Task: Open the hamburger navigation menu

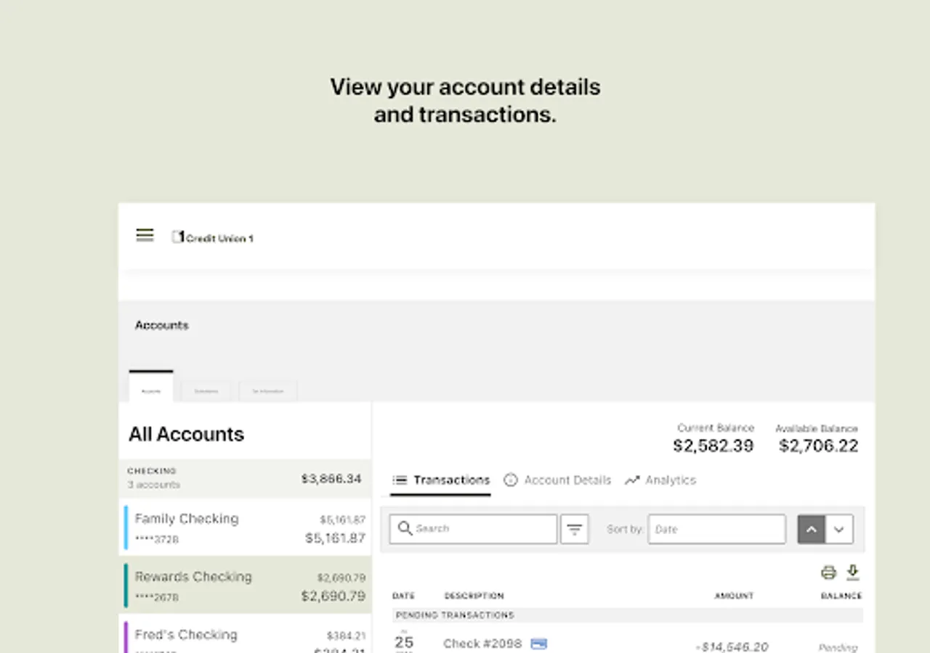Action: point(145,235)
